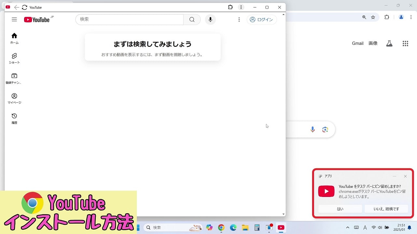Screen dimensions: 417x234
Task: Switch to Chrome on the taskbar
Action: (221, 228)
